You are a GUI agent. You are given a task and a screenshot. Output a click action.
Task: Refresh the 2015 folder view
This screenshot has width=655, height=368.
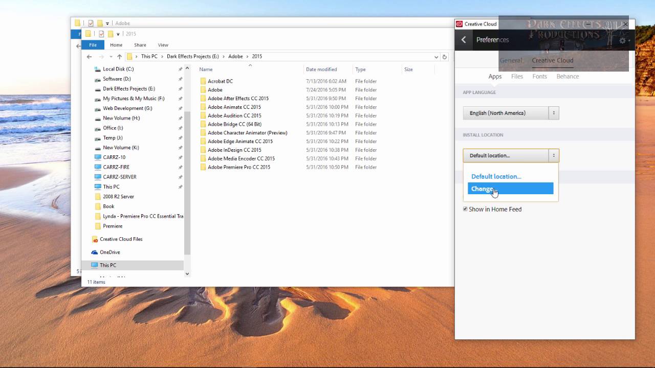coord(445,57)
